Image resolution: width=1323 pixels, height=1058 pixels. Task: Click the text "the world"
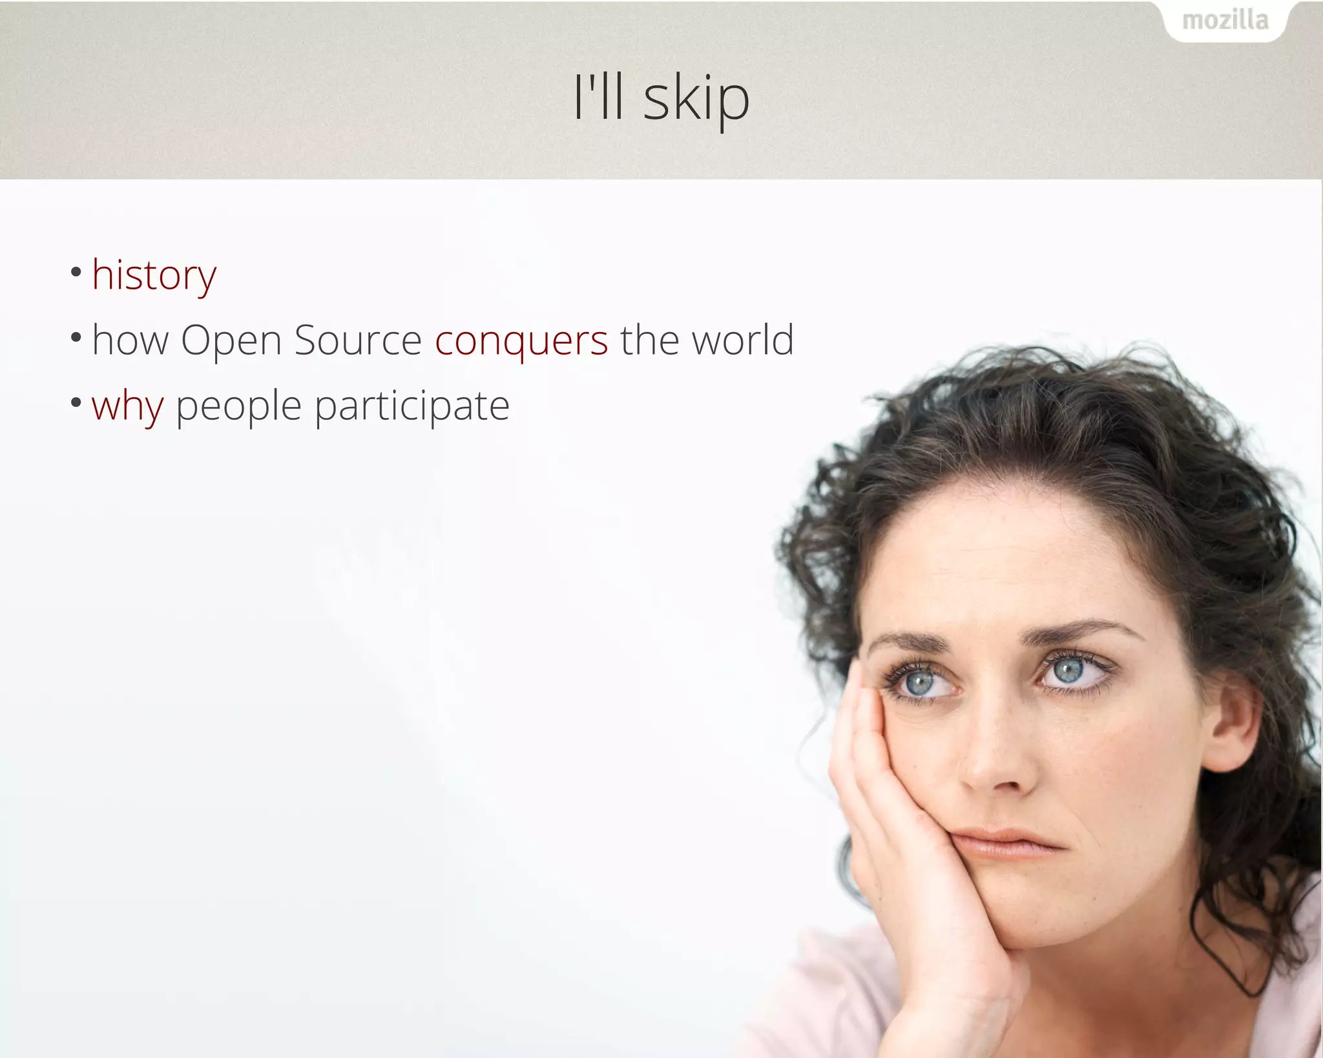pos(707,340)
